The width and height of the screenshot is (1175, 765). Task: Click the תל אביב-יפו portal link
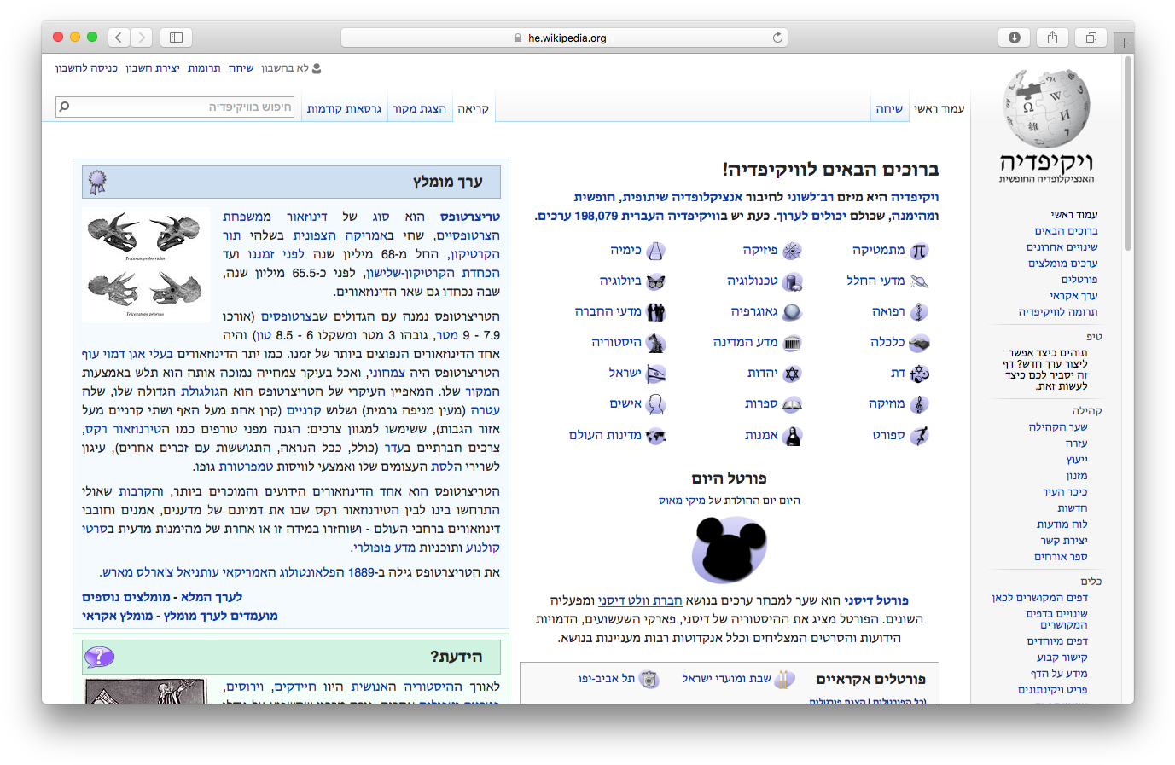[606, 679]
